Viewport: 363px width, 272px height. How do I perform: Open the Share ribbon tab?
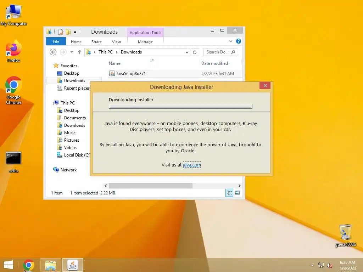96,42
